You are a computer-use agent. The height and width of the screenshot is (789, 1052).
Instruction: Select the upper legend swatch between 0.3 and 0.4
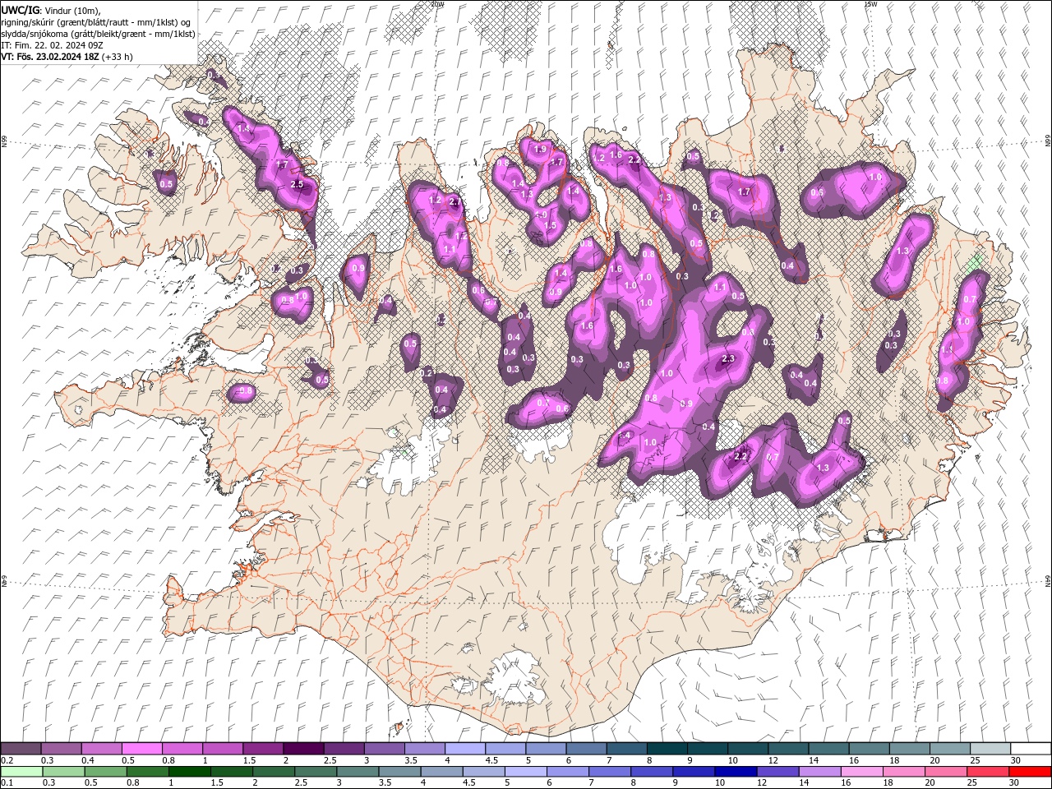[61, 749]
